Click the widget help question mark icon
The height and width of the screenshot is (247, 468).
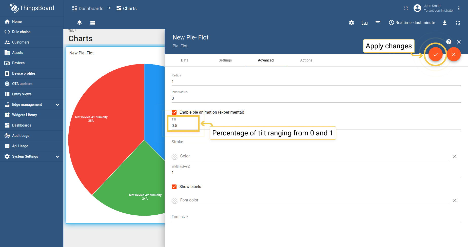[x=448, y=42]
